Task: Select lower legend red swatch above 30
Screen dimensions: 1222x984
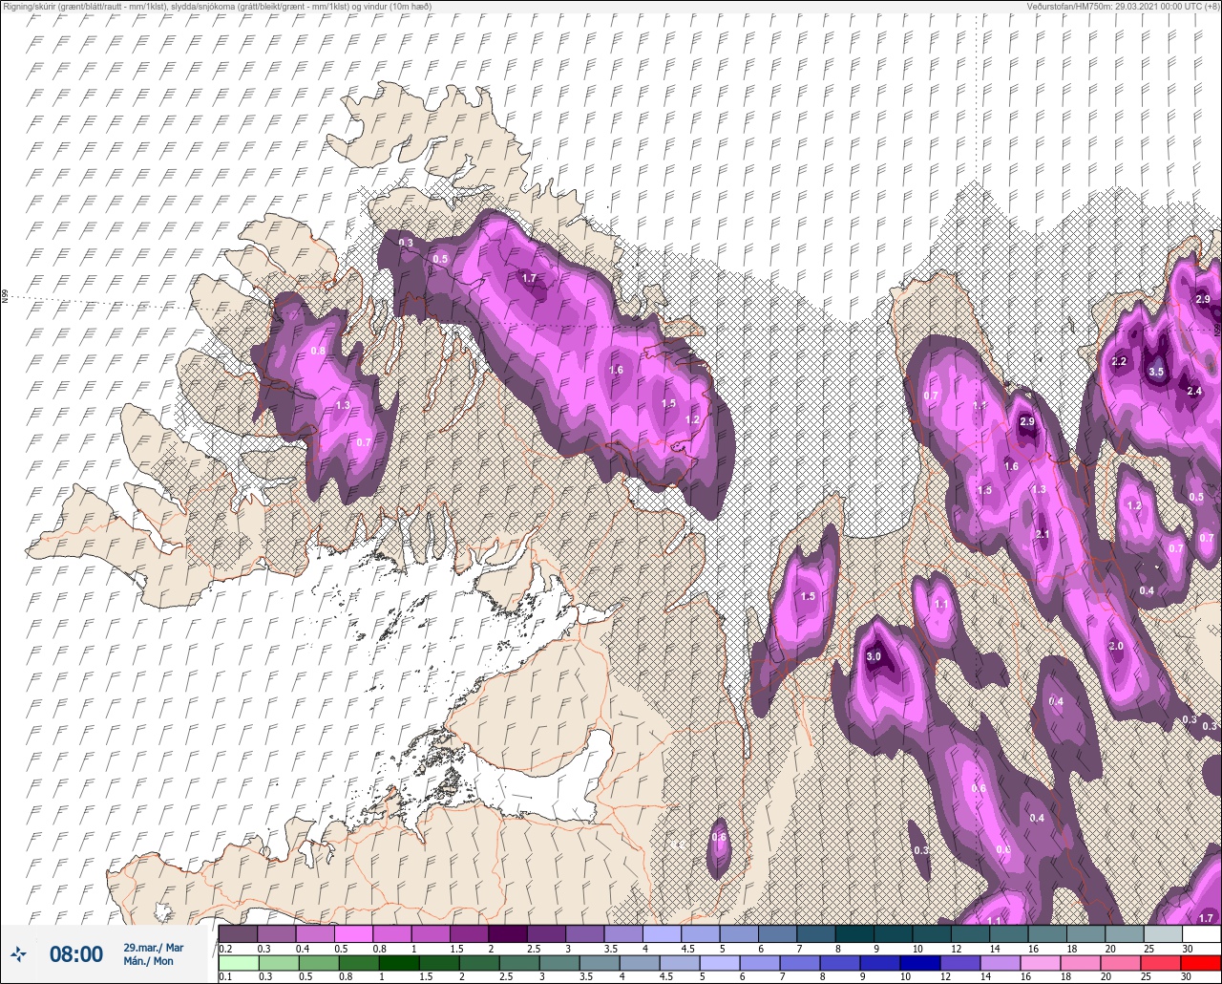Action: pyautogui.click(x=1201, y=963)
